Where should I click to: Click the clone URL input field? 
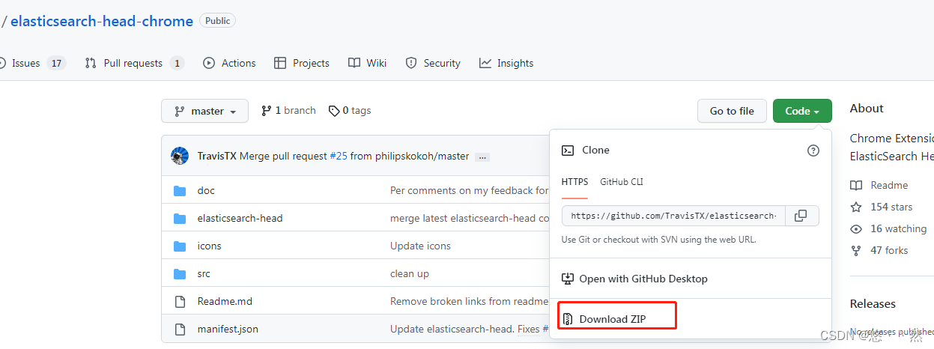click(x=673, y=216)
